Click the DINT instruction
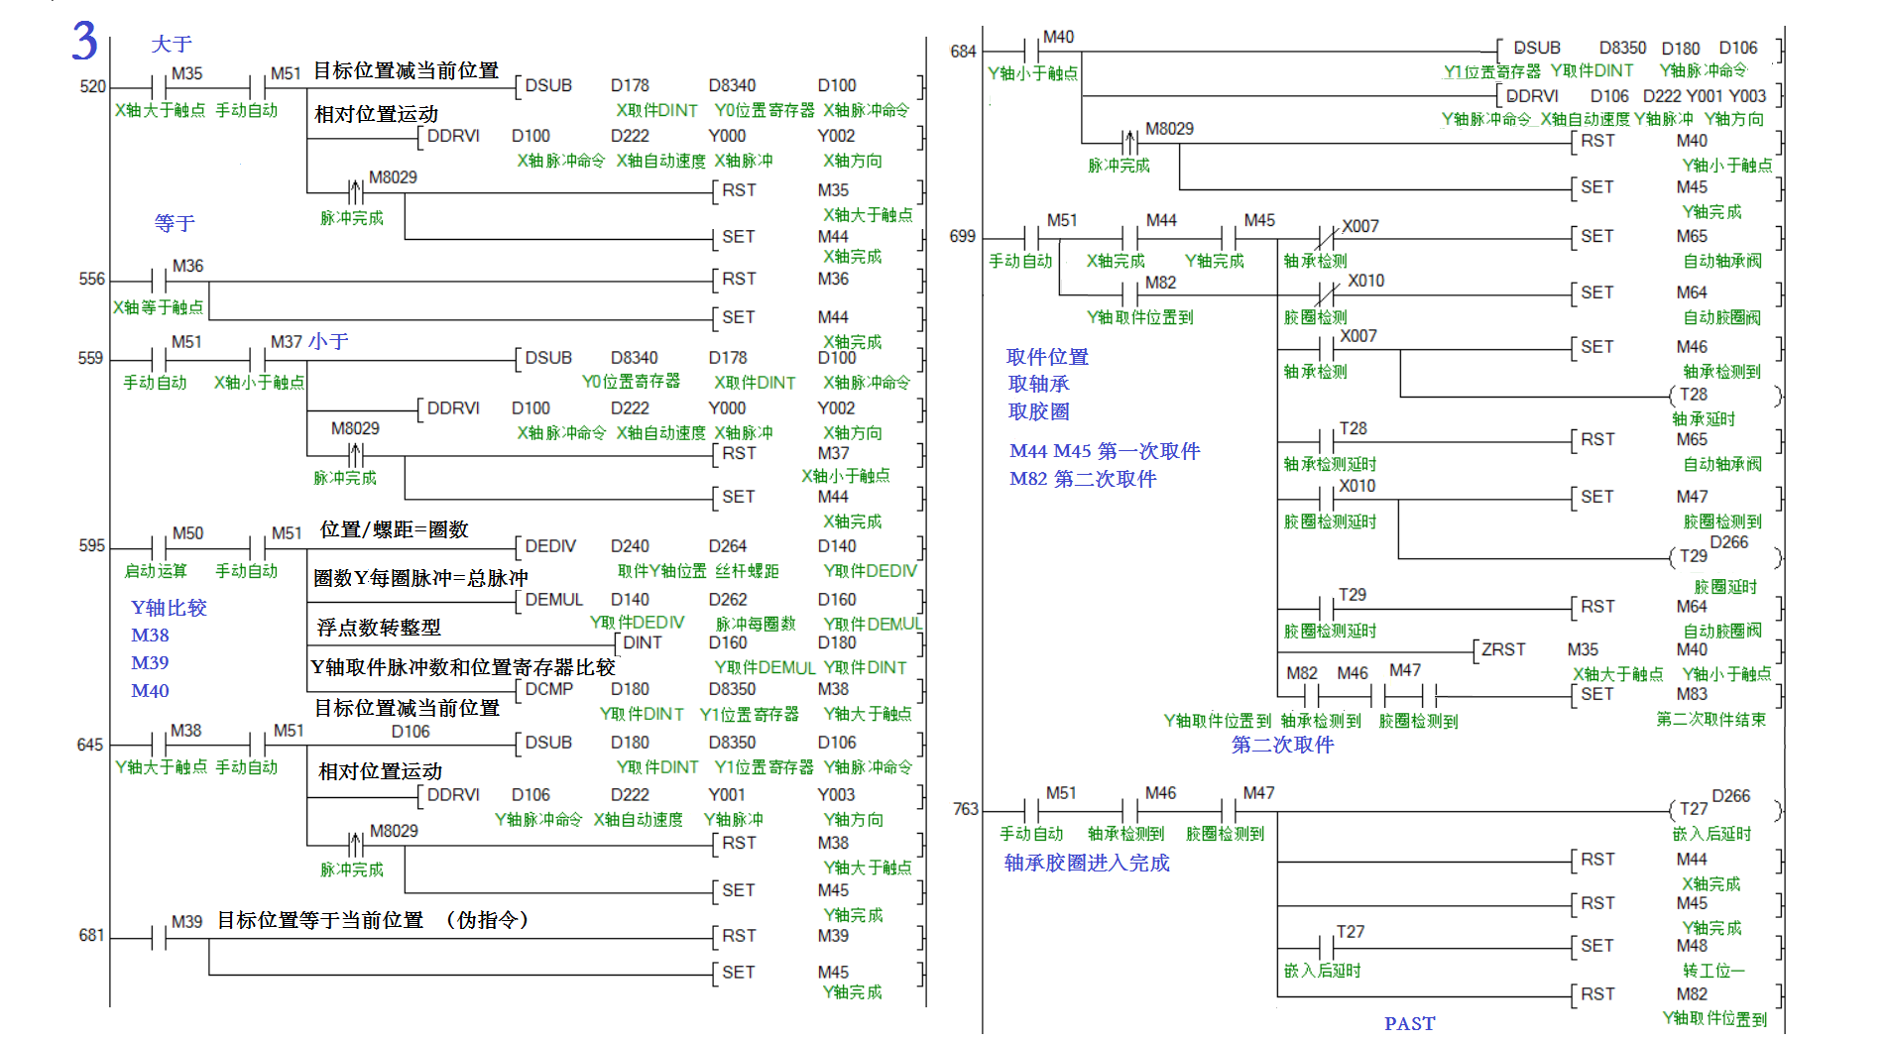This screenshot has height=1043, width=1889. click(642, 642)
